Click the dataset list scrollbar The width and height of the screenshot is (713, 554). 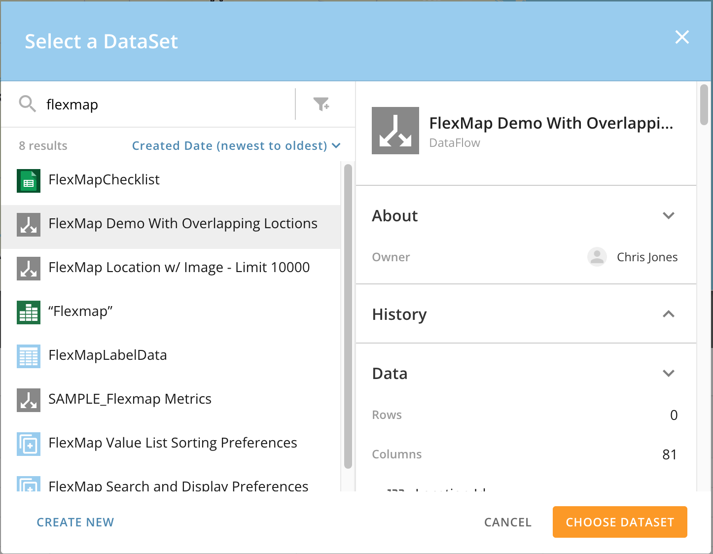[348, 315]
